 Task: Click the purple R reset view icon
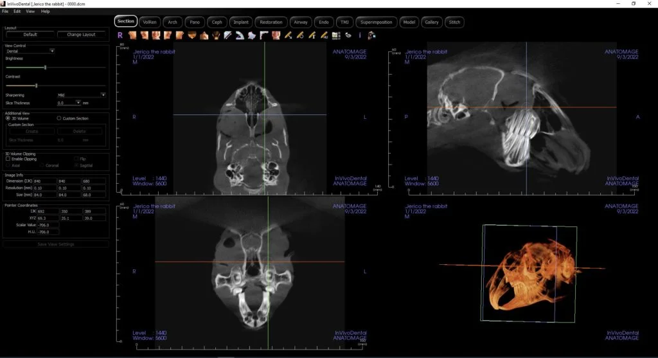click(120, 35)
